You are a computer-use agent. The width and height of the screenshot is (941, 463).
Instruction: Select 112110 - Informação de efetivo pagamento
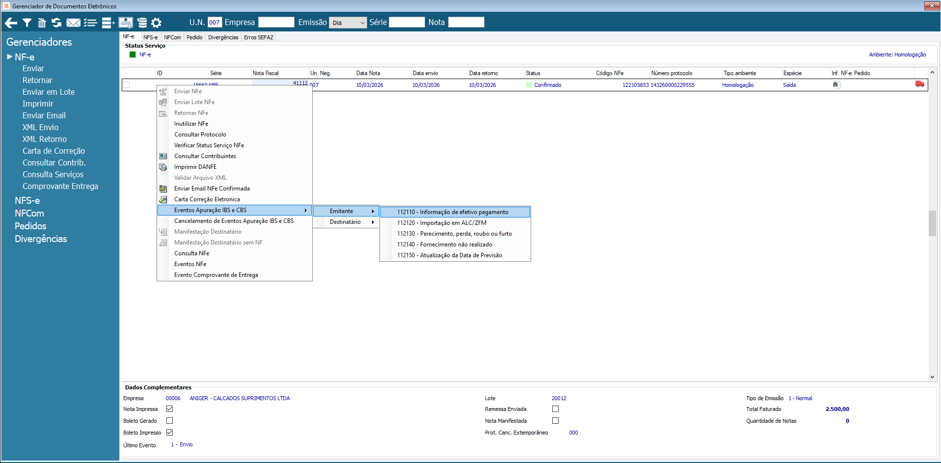(456, 212)
